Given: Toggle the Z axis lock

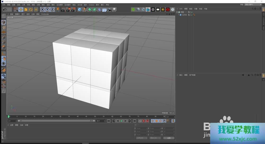Looking at the screenshot, I should [x=52, y=10].
